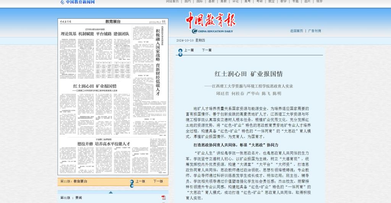Open 网站首页 in top navigation
391x203 pixels.
pyautogui.click(x=172, y=2)
